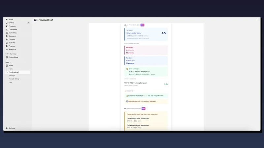
Task: Click the Orders inbox icon
Action: coord(7,23)
